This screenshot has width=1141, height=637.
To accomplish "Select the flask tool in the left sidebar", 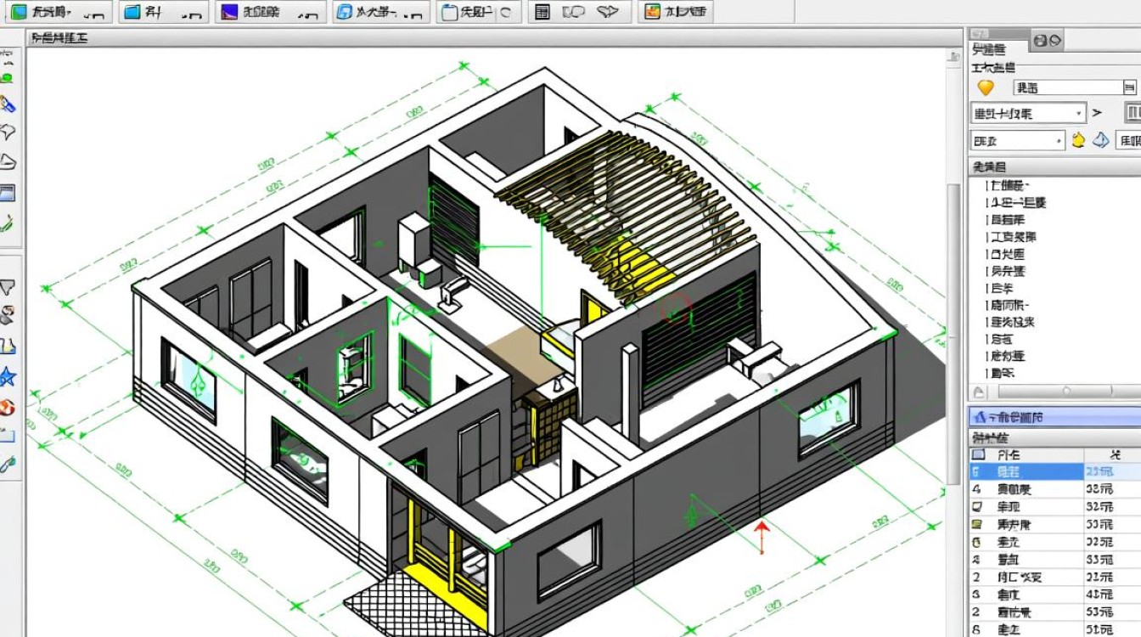I will [8, 346].
